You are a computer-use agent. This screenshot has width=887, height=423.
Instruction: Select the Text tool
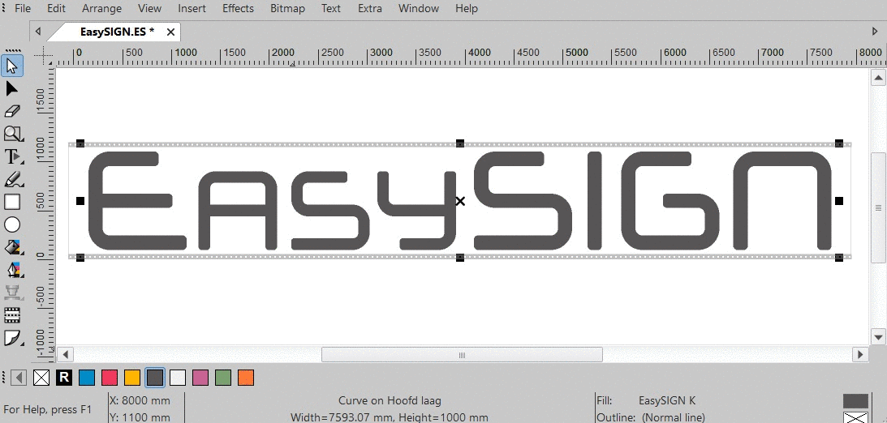(x=12, y=156)
